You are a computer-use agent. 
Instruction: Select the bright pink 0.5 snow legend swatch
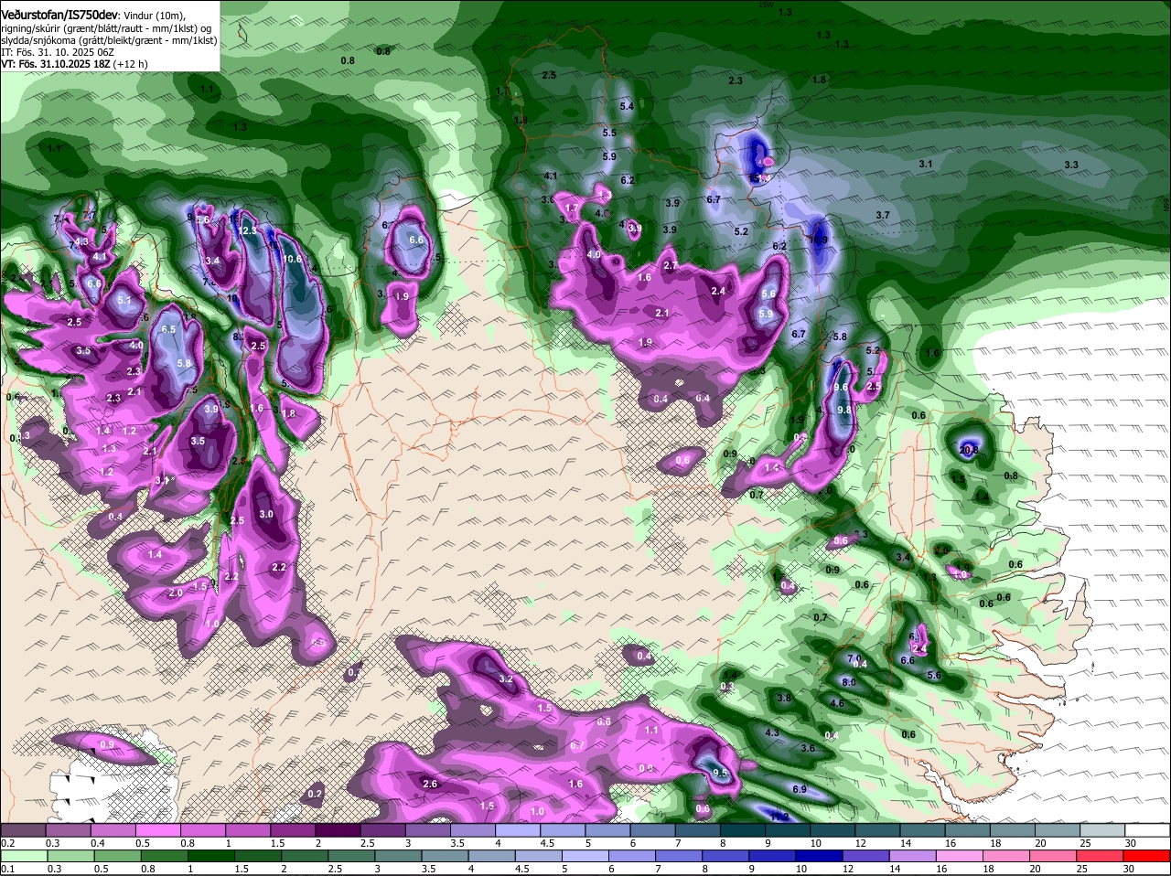coord(157,829)
